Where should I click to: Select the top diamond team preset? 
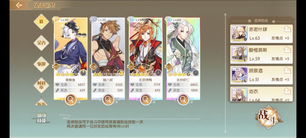coord(41,22)
